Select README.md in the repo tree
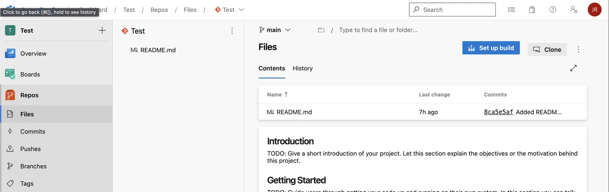Viewport: 609px width, 192px height. [158, 50]
